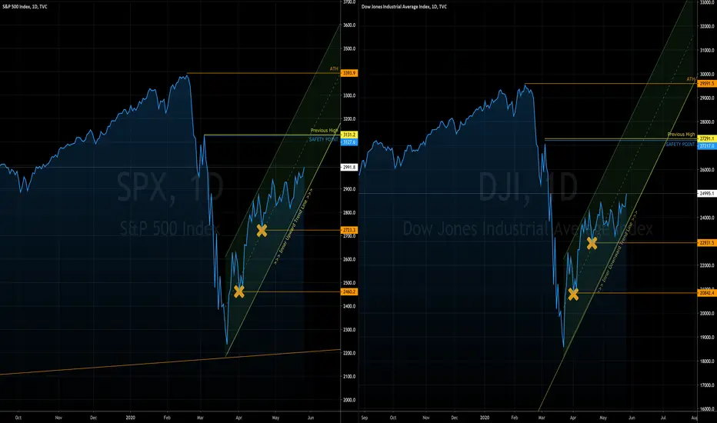This screenshot has width=717, height=423.
Task: Click the lower orange X marker on the DJI chart
Action: point(573,294)
